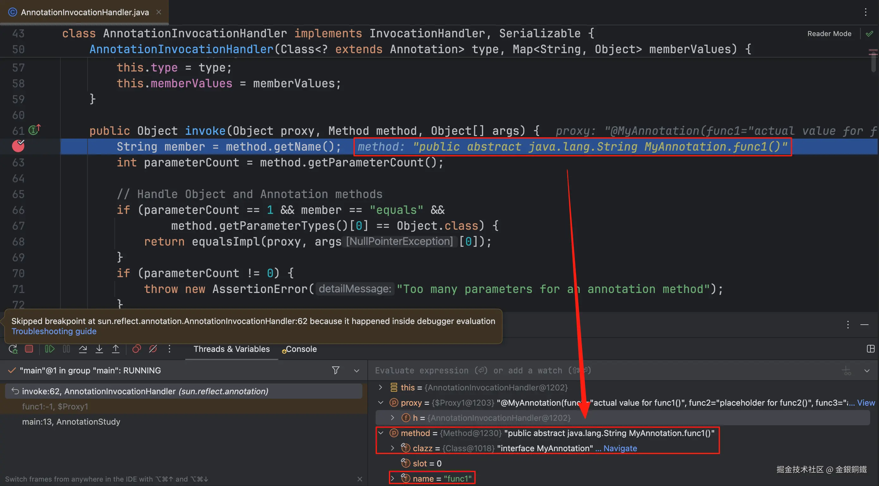Click the 'proxy' parameter icon

point(394,403)
